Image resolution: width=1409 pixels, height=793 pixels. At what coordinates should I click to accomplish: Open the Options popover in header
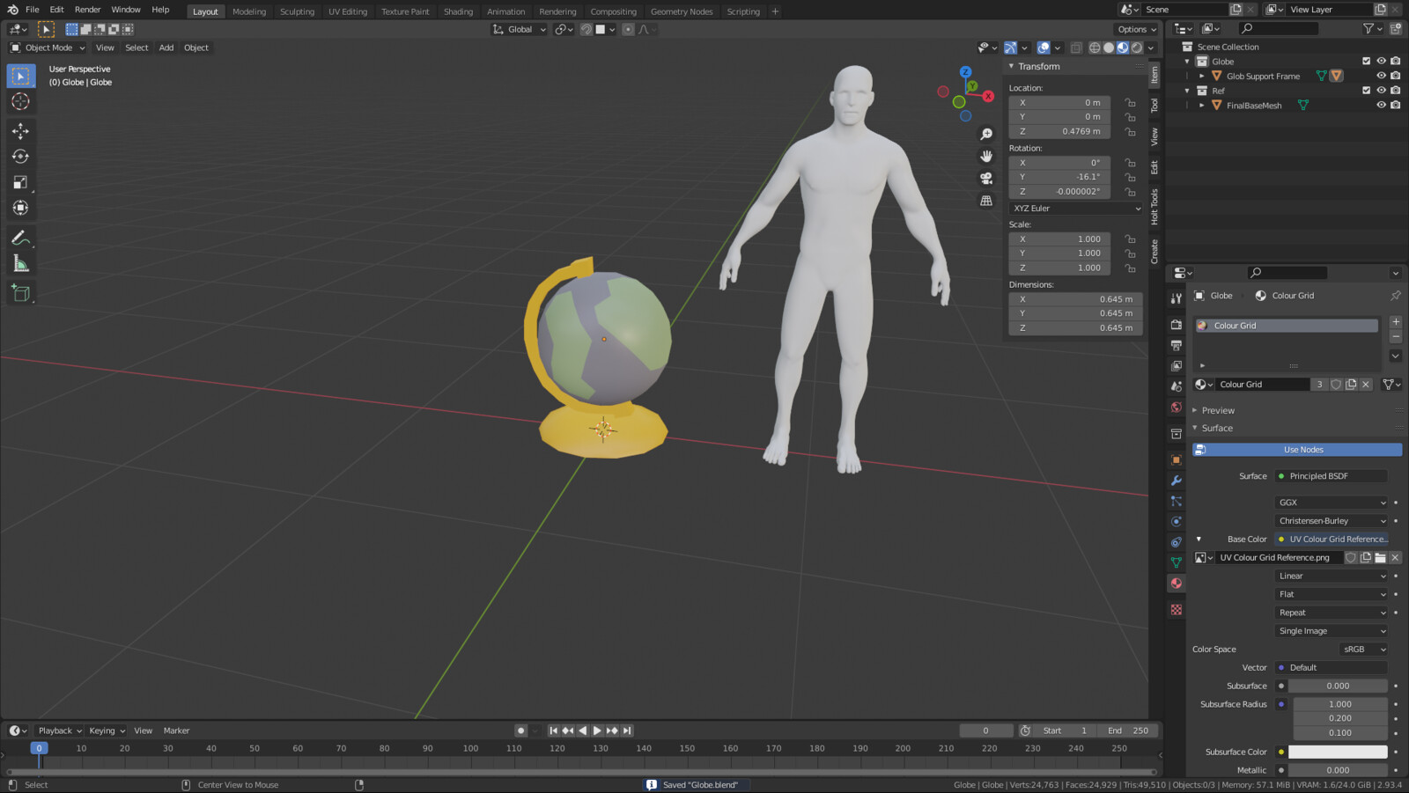tap(1137, 29)
